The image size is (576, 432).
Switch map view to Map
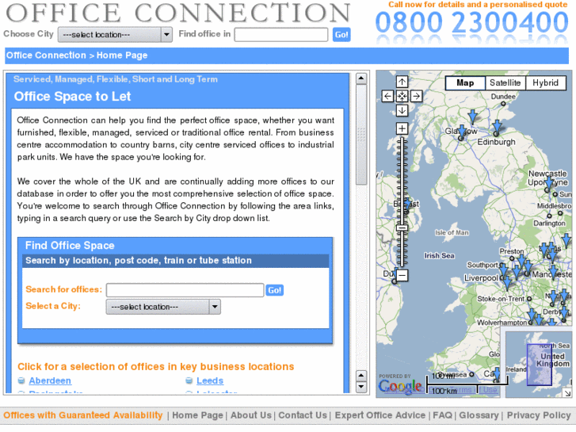465,82
